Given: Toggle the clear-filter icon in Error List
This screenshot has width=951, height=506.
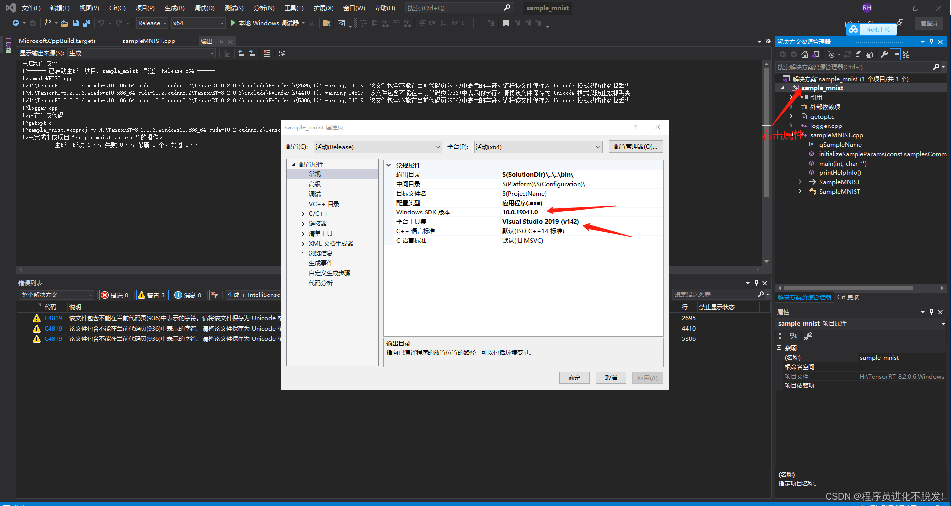Looking at the screenshot, I should 214,295.
